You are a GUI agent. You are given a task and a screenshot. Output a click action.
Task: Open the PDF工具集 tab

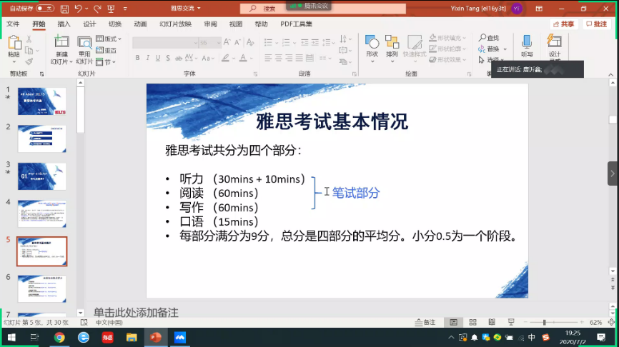point(296,24)
